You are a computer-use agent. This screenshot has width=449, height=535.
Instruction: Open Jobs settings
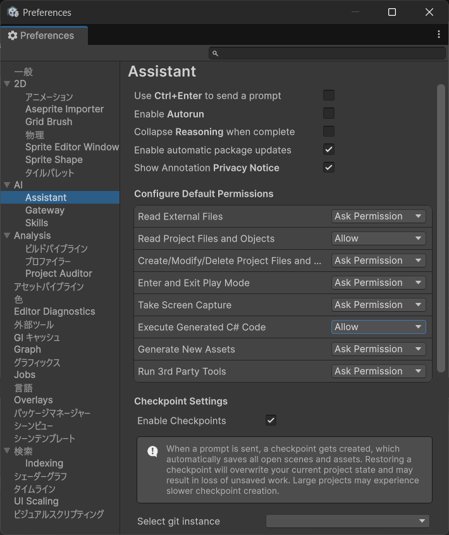pos(25,374)
